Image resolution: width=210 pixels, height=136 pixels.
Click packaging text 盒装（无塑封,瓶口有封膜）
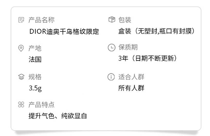pyautogui.click(x=157, y=31)
